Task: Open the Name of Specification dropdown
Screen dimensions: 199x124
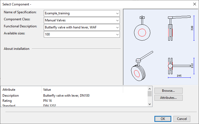Action: [x=117, y=13]
